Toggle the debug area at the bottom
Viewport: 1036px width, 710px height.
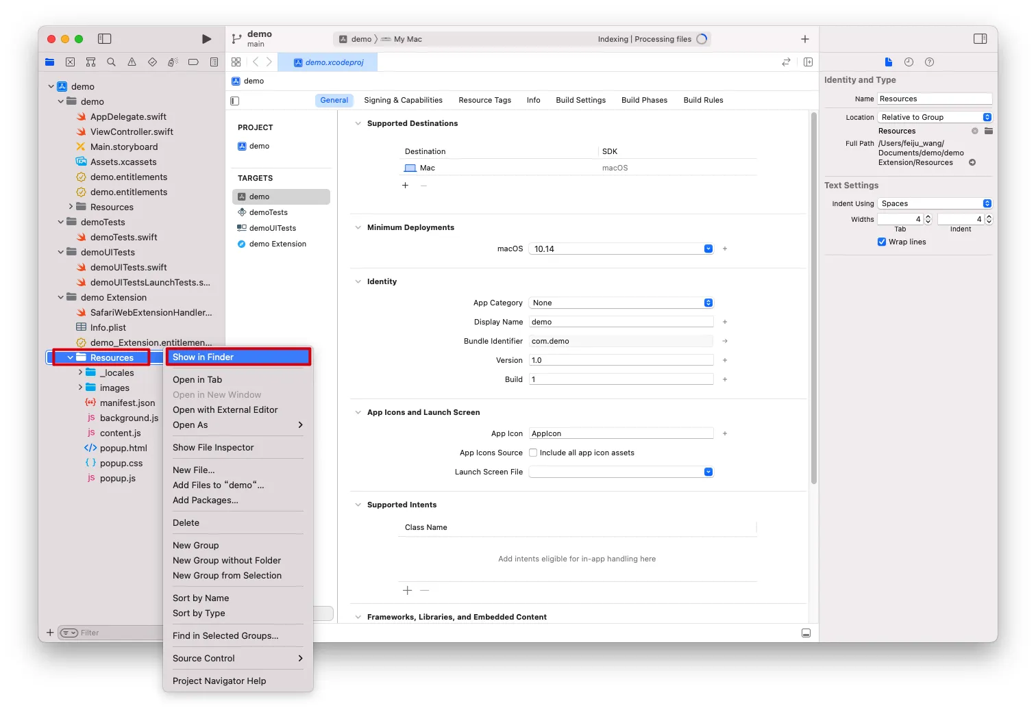pyautogui.click(x=806, y=633)
